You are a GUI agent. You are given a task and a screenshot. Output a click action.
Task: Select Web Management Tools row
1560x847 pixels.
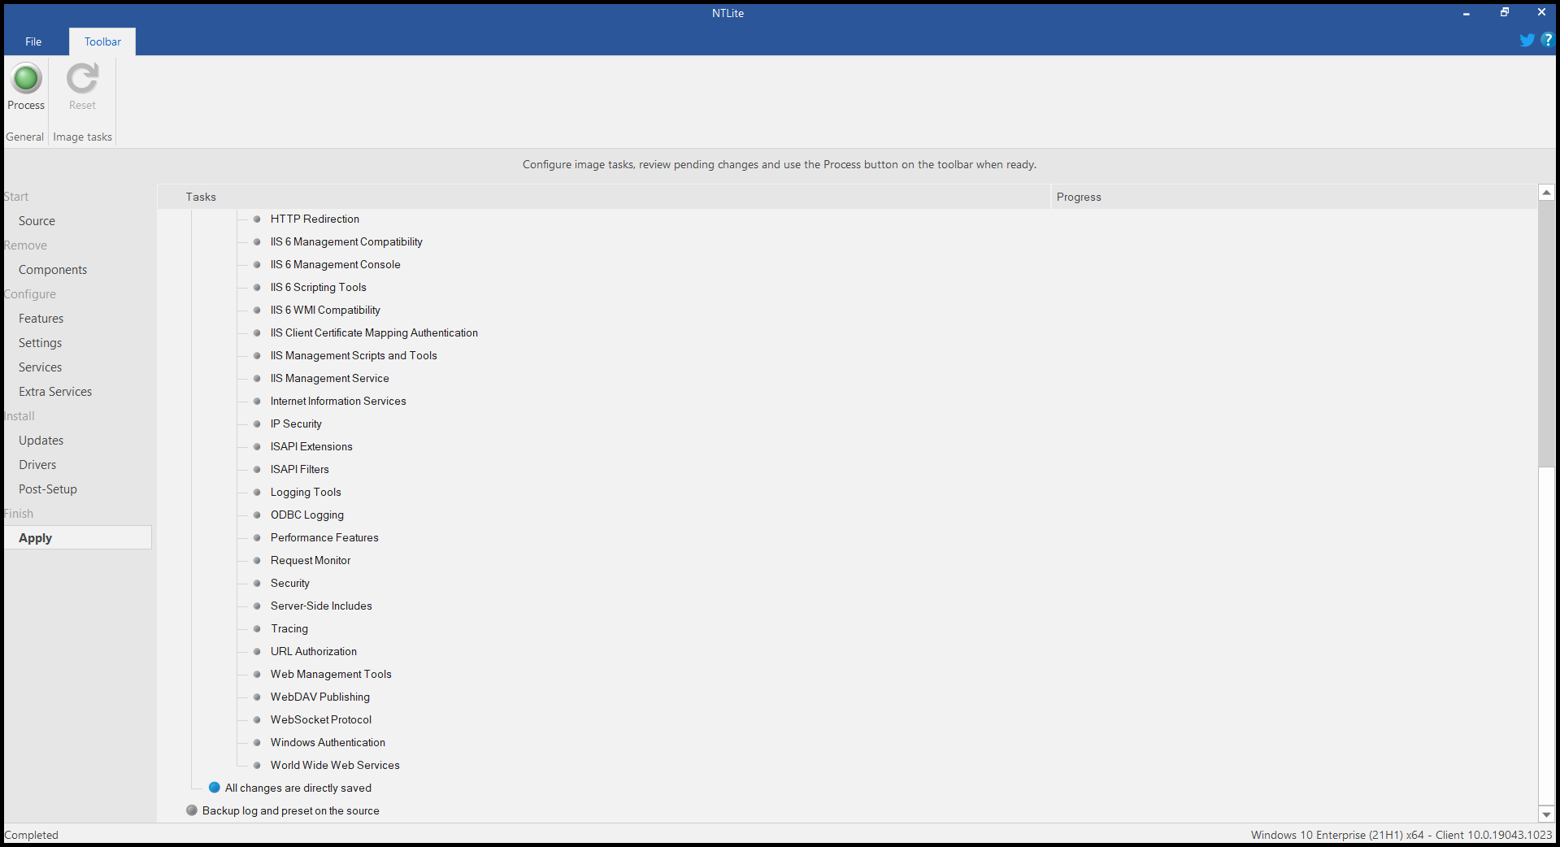coord(331,674)
